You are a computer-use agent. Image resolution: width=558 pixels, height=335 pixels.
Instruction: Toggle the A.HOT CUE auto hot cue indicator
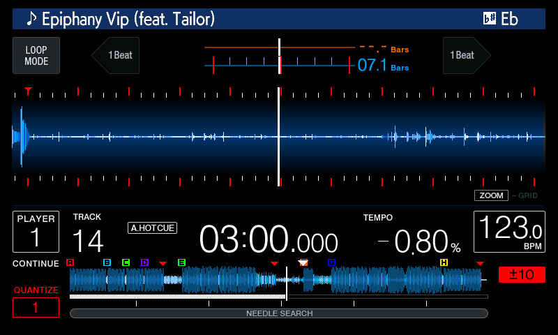[x=152, y=228]
